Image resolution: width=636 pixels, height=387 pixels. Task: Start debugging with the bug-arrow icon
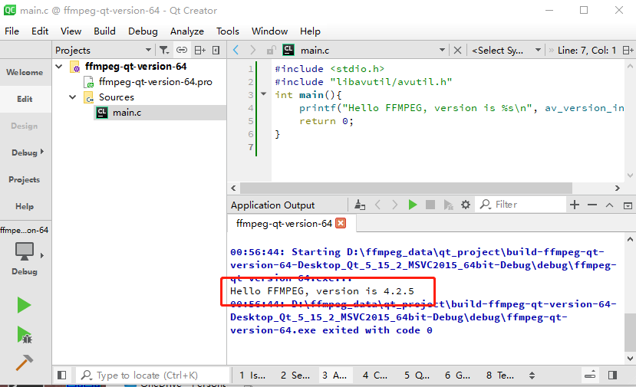pyautogui.click(x=25, y=335)
